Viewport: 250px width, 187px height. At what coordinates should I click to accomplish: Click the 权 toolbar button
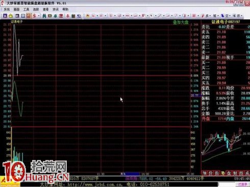click(x=237, y=16)
